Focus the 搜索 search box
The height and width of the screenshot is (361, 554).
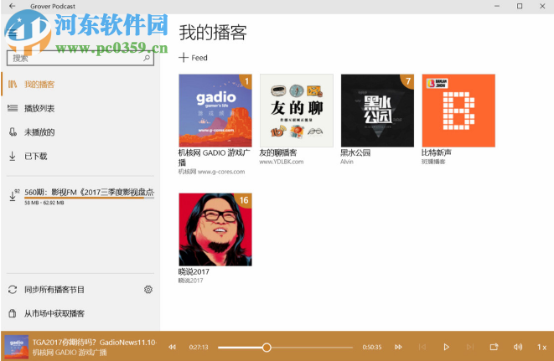80,58
